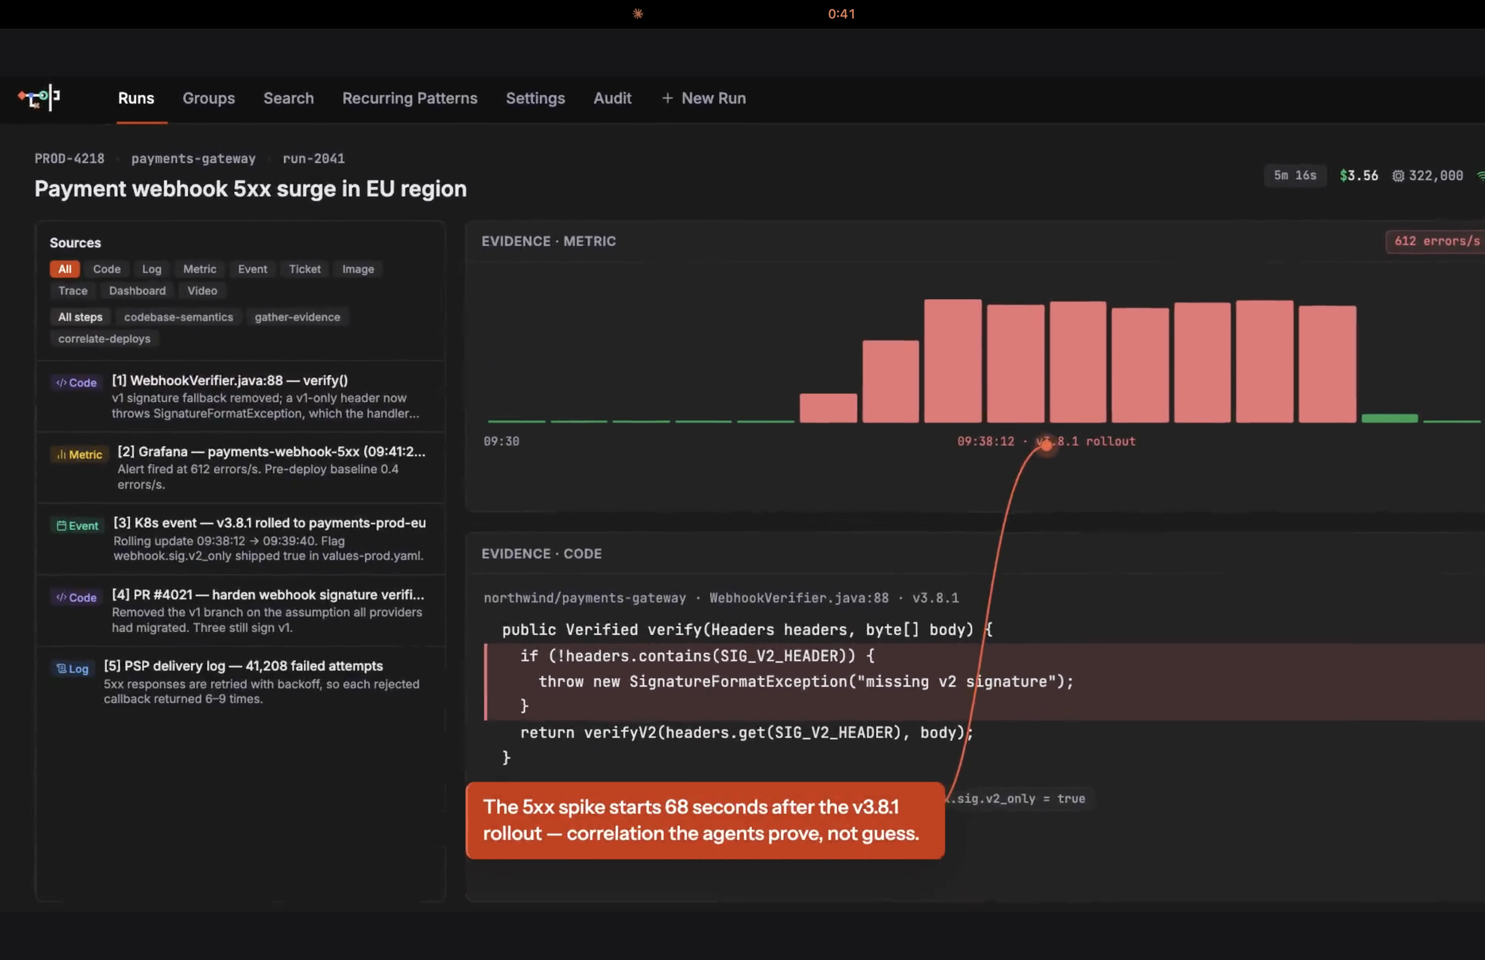
Task: Click the return verifyV2 code line
Action: pos(746,733)
